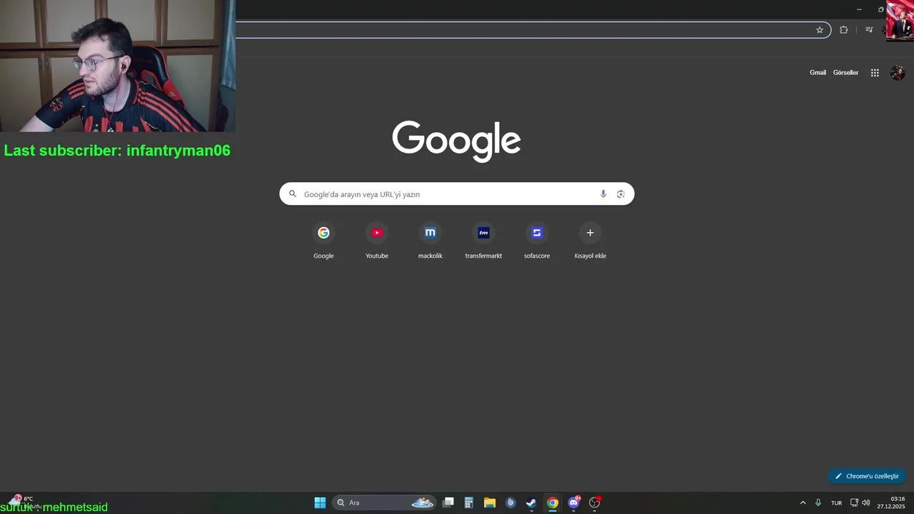Open the Google account avatar
This screenshot has height=514, width=914.
[x=898, y=73]
